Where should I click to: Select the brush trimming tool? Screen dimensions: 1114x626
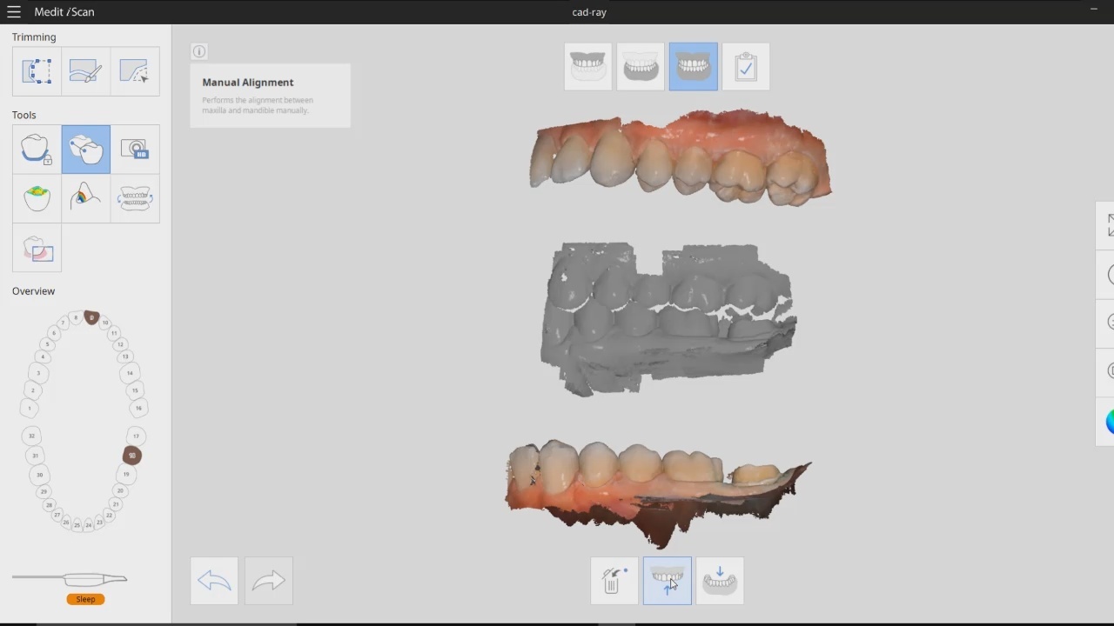click(x=85, y=71)
